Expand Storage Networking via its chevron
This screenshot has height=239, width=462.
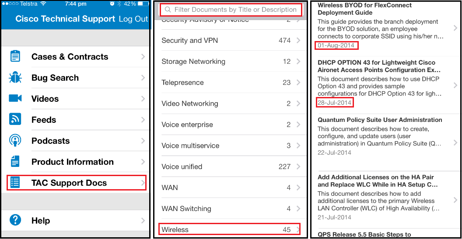point(298,62)
